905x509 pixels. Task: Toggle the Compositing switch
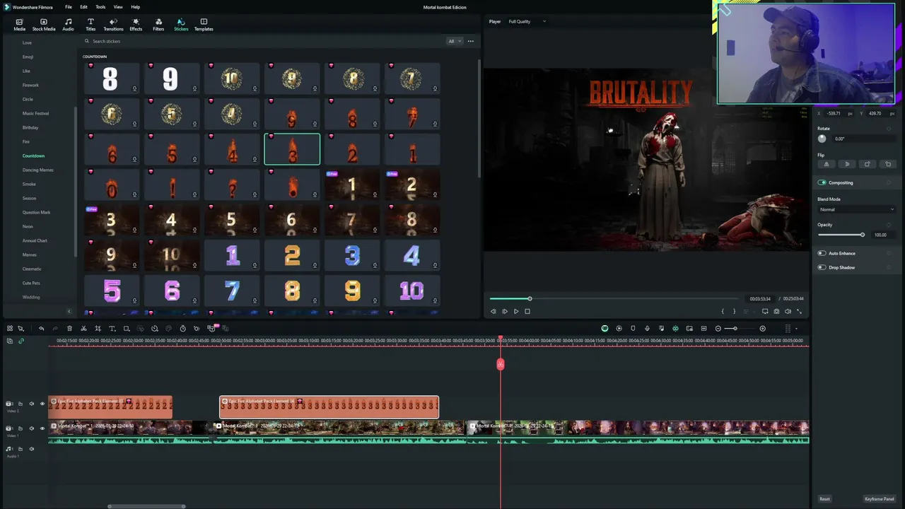822,182
